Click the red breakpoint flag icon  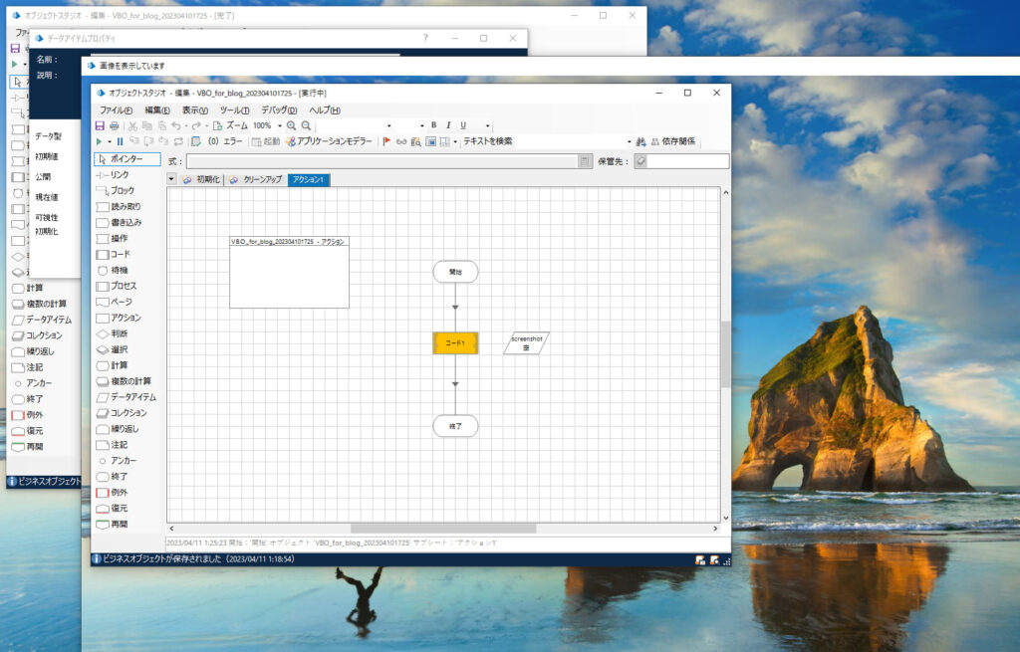(x=386, y=141)
